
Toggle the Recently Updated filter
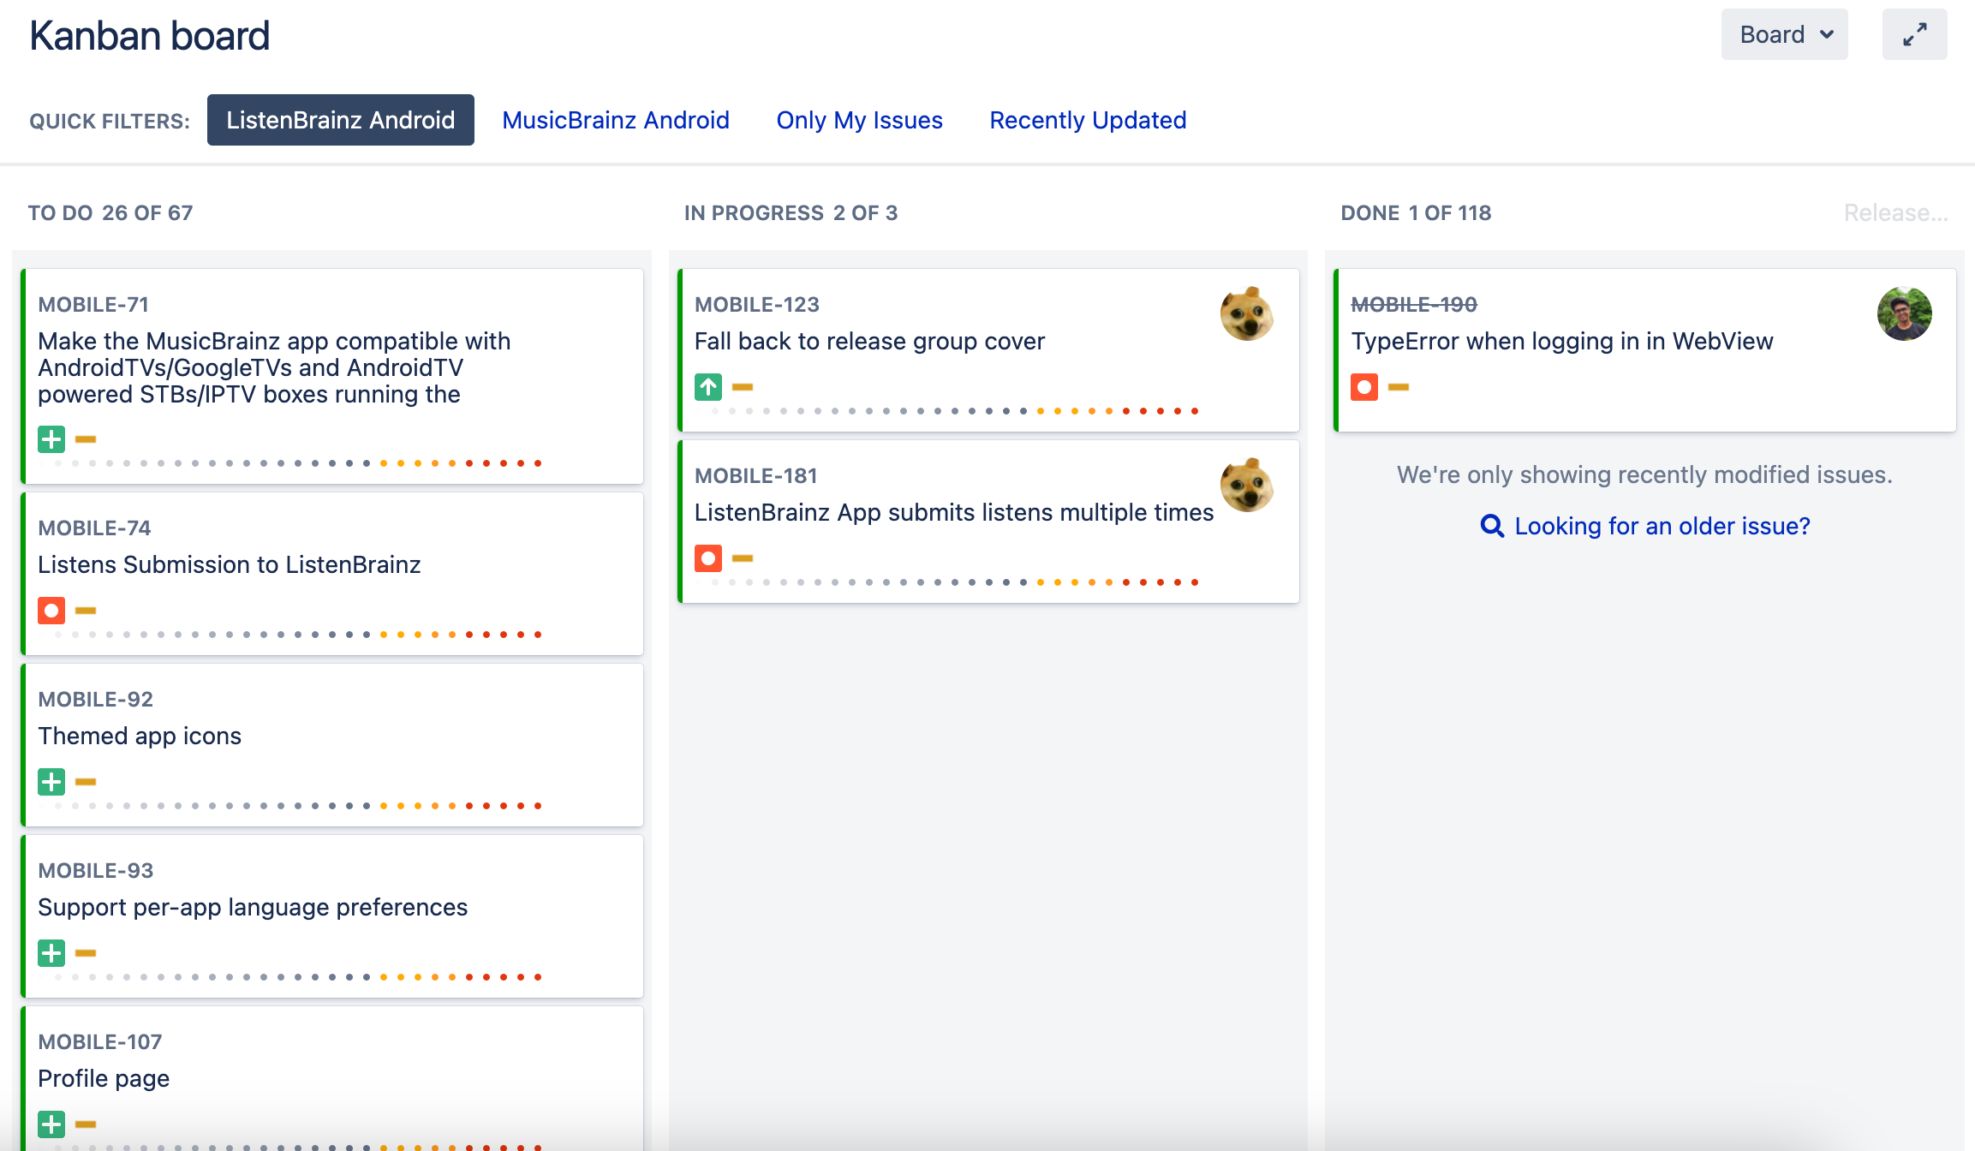[1088, 120]
